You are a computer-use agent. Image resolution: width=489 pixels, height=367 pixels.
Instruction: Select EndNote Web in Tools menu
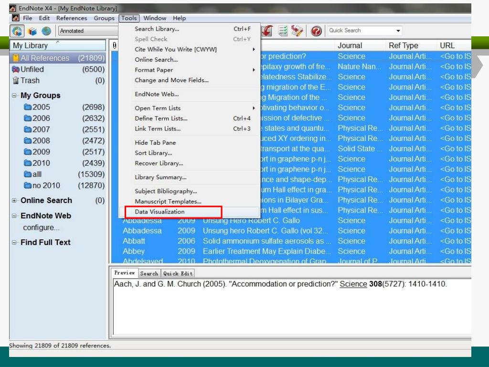pos(189,94)
